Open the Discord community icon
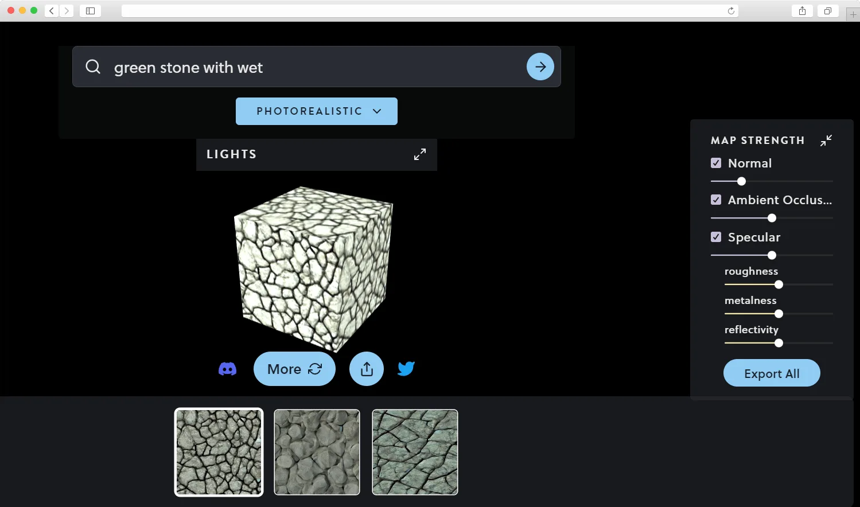 [x=228, y=369]
